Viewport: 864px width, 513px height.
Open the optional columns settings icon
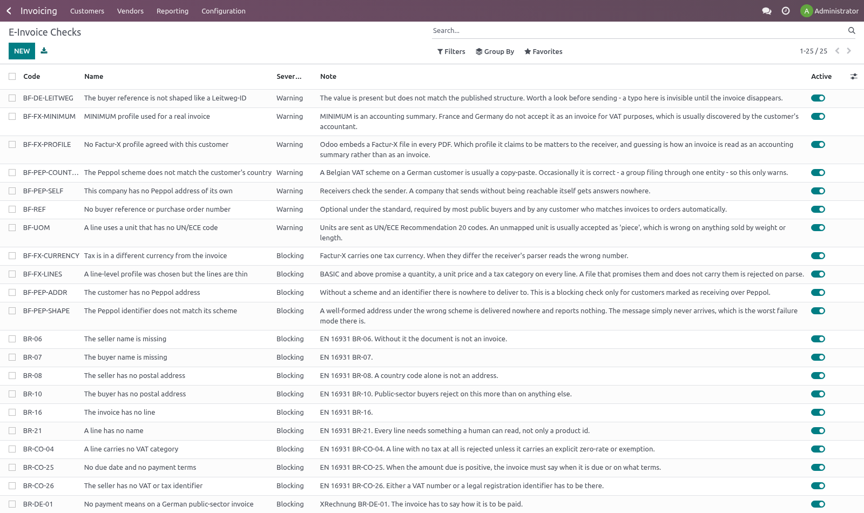854,77
